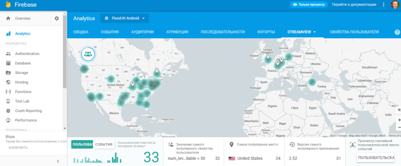Viewport: 401px width, 166px height.
Task: Open the vertical three-dot menu
Action: click(384, 5)
